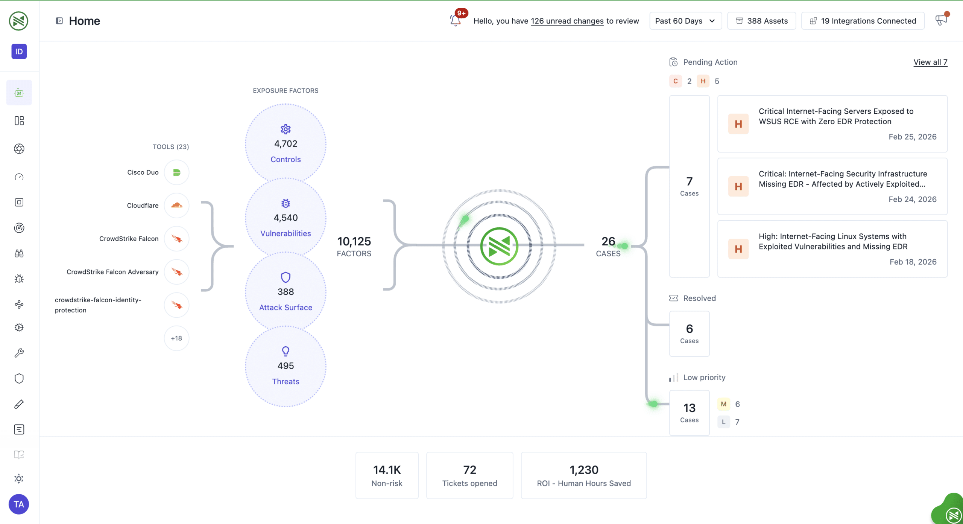Expand the +18 more tools bubble
The height and width of the screenshot is (524, 963).
pos(176,338)
